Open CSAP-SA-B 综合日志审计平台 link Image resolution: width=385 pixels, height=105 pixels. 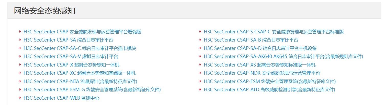[x=251, y=40]
